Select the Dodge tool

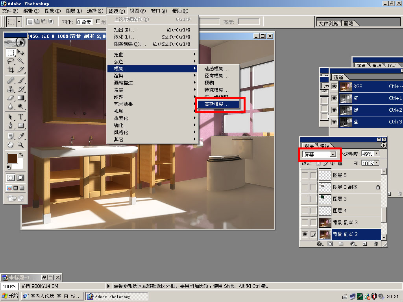(x=21, y=106)
